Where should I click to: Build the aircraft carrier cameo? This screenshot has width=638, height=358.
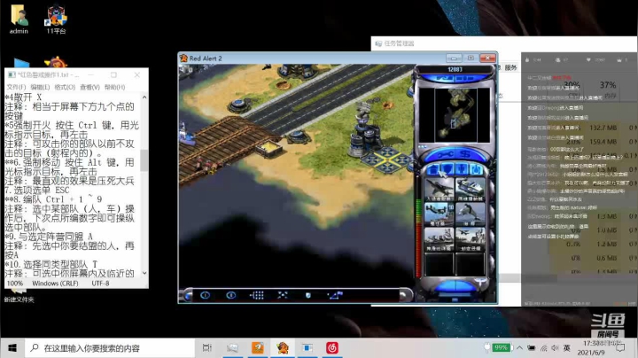[470, 238]
